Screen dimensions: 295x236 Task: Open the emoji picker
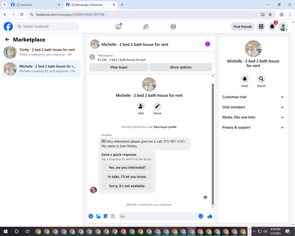click(201, 216)
